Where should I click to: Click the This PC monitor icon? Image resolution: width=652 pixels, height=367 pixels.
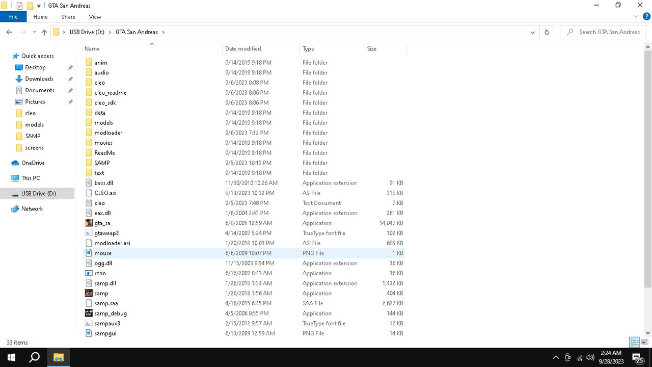tap(16, 178)
